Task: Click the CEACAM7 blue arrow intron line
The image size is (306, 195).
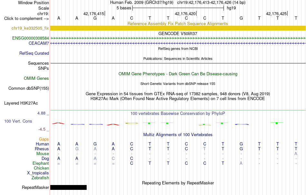Action: [178, 43]
